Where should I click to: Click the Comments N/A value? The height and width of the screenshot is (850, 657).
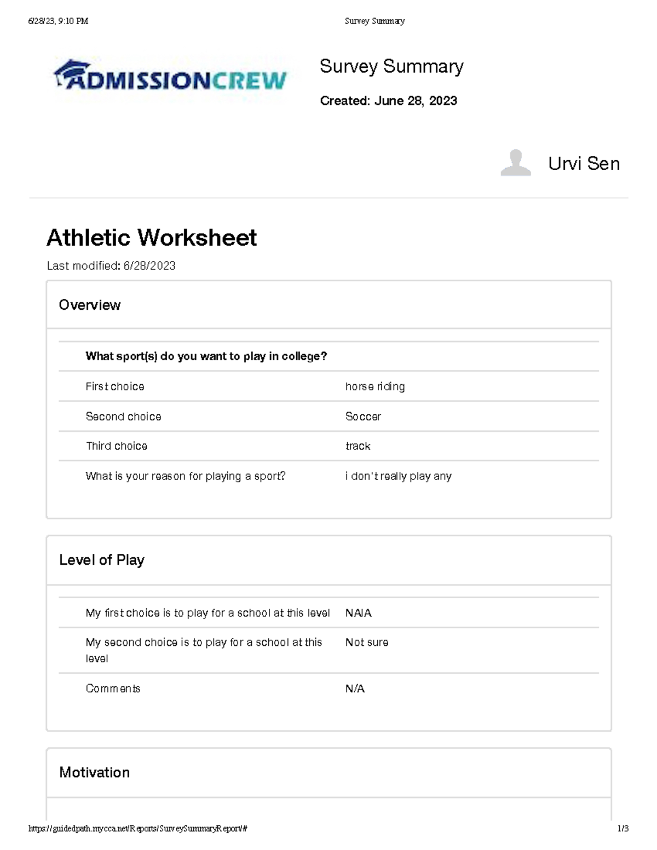[x=355, y=689]
